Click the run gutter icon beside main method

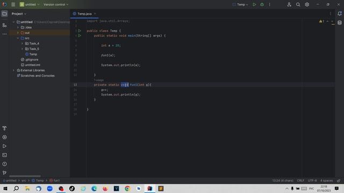(x=80, y=36)
